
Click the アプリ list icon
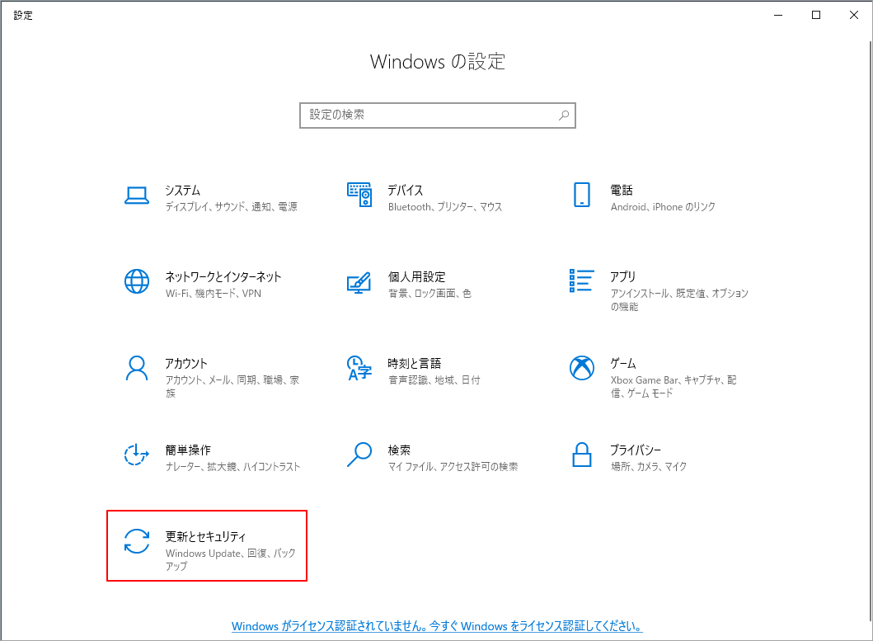tap(582, 280)
